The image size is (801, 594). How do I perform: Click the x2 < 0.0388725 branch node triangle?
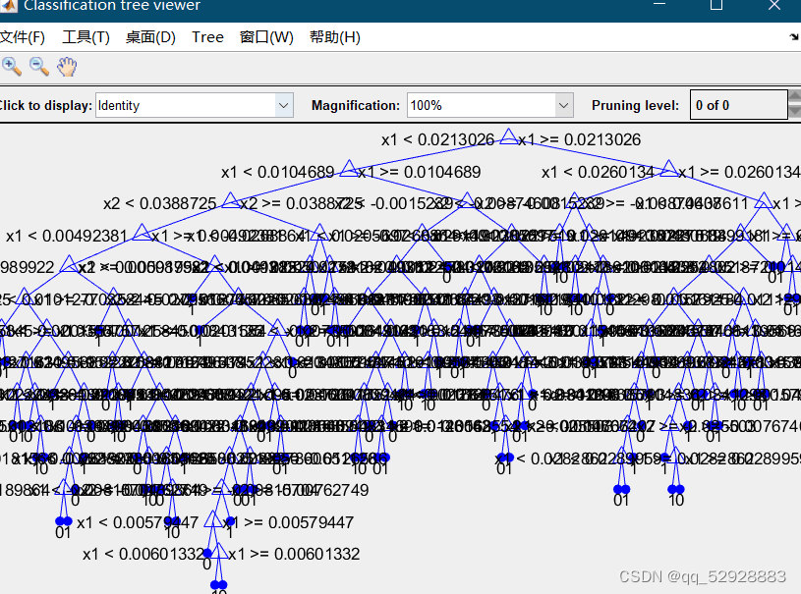(230, 200)
